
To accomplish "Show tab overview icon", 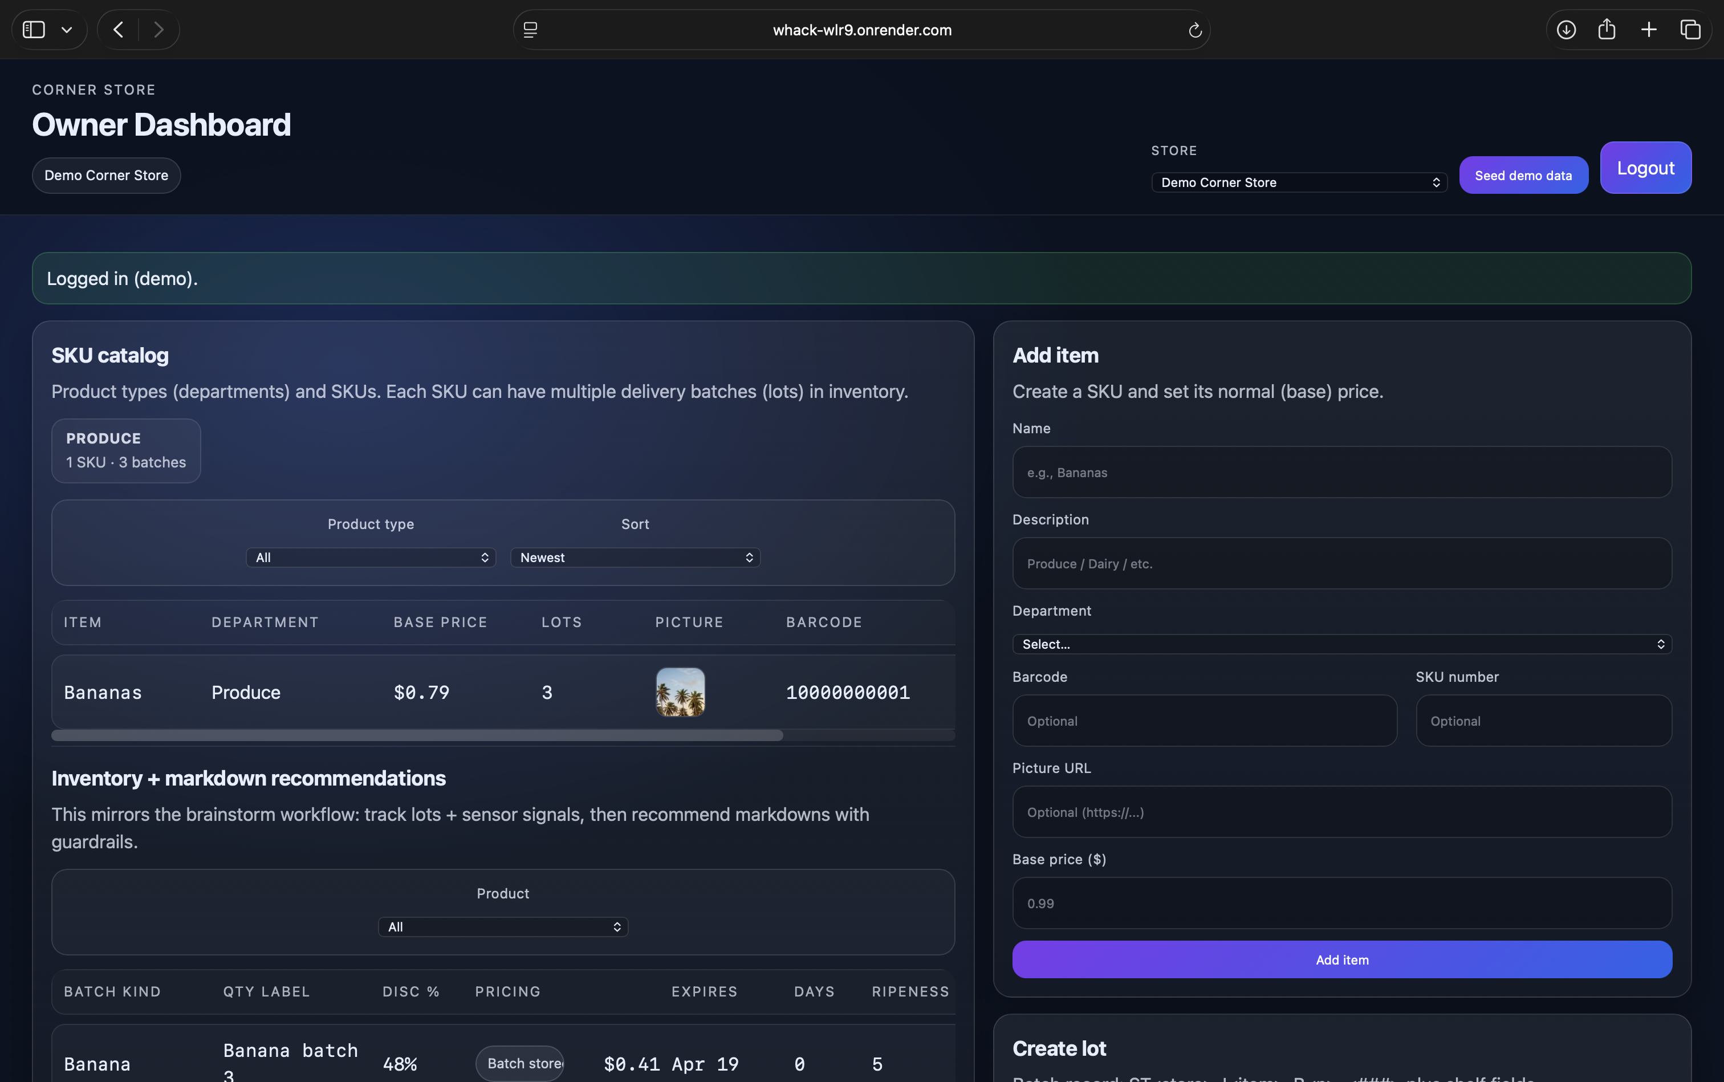I will pos(1690,29).
